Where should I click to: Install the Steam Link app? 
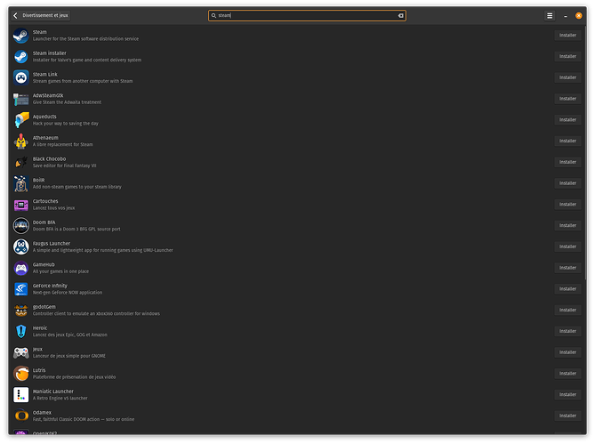[x=567, y=77]
